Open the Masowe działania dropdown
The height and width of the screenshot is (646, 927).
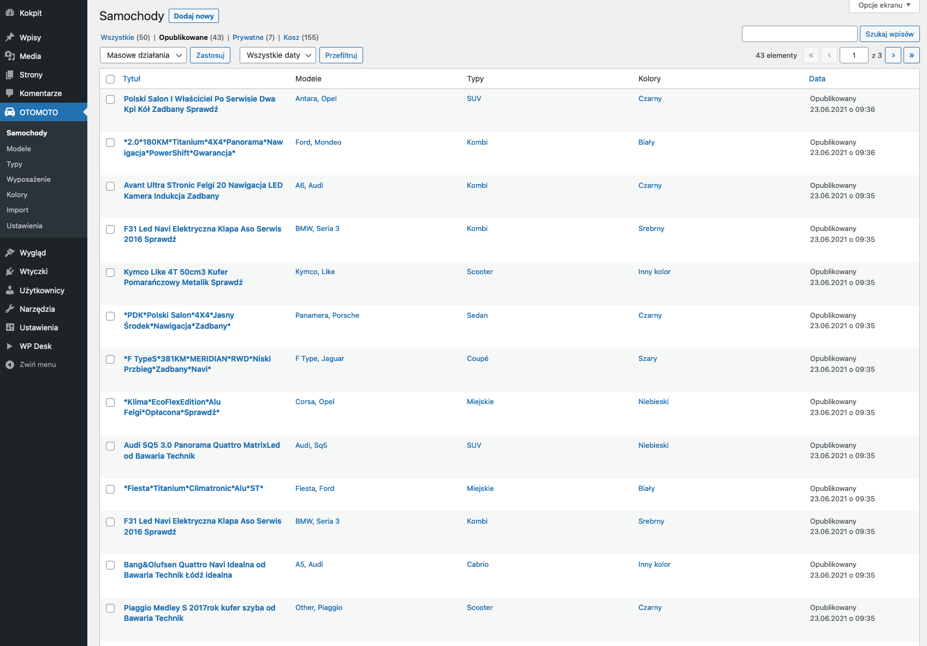144,55
